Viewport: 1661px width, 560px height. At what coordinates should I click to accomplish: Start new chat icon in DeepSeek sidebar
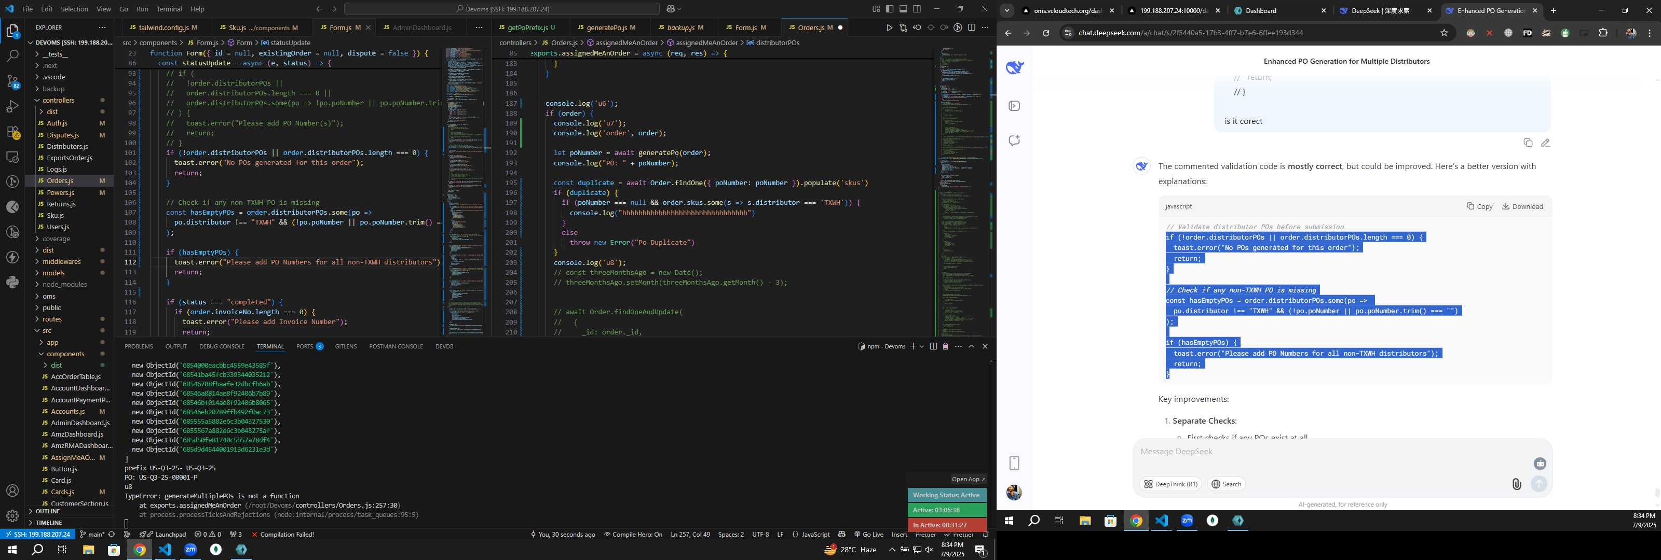[x=1014, y=141]
